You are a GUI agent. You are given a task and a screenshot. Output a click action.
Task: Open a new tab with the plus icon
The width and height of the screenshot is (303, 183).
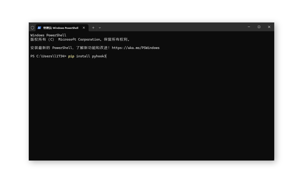tap(93, 28)
